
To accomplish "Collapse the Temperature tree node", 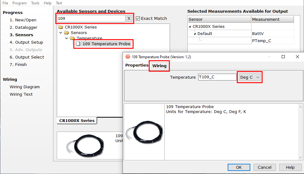I will click(x=66, y=38).
